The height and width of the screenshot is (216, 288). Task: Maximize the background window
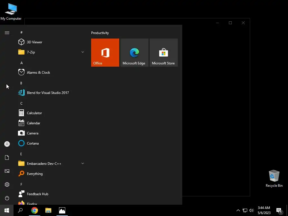pyautogui.click(x=230, y=23)
